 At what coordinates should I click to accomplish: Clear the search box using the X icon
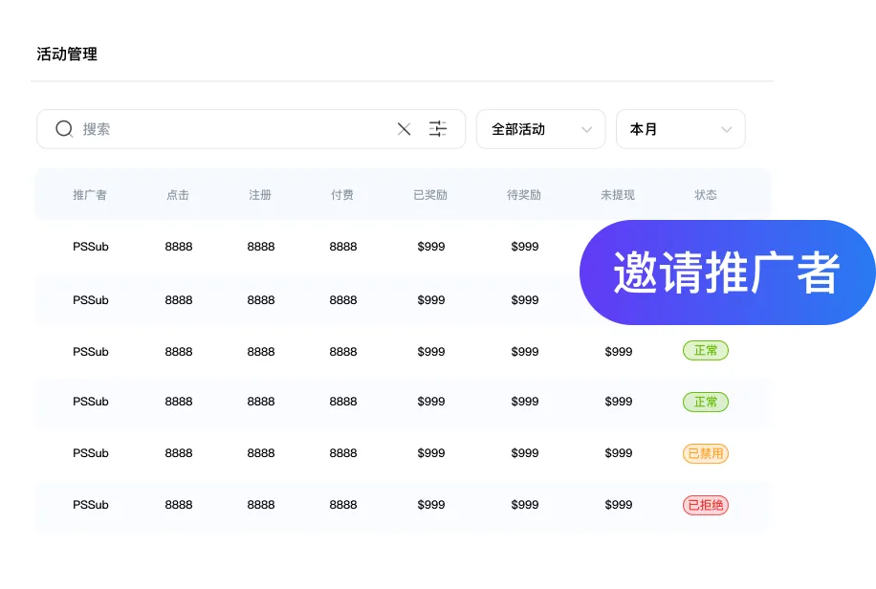point(404,128)
